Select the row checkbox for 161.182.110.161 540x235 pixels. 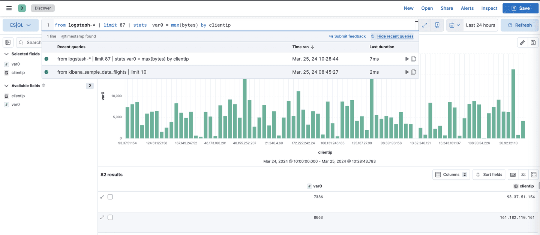click(110, 217)
